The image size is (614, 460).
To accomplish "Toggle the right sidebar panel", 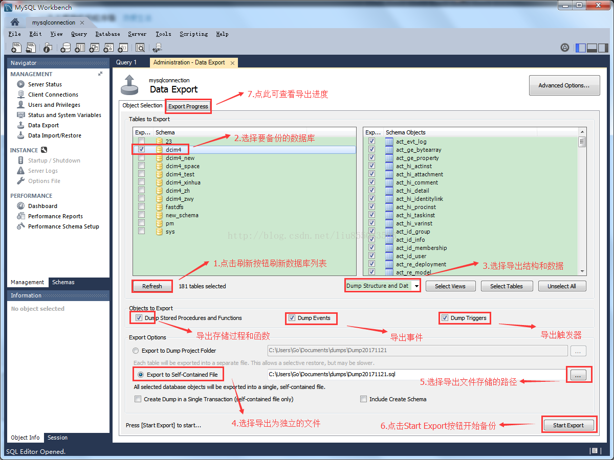I will point(603,48).
